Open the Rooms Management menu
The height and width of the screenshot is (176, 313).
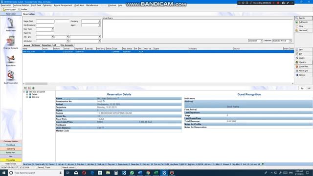click(63, 5)
